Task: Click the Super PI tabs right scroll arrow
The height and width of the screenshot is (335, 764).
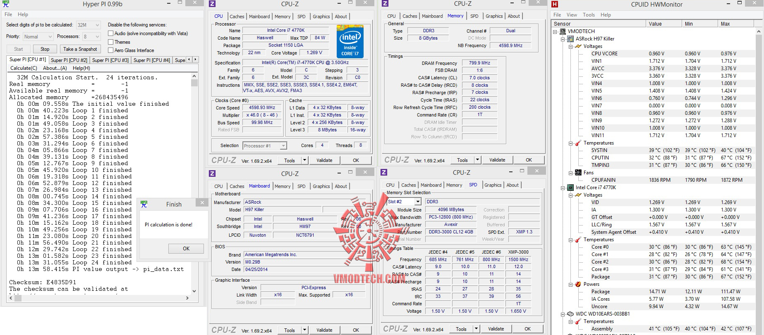Action: pos(196,59)
